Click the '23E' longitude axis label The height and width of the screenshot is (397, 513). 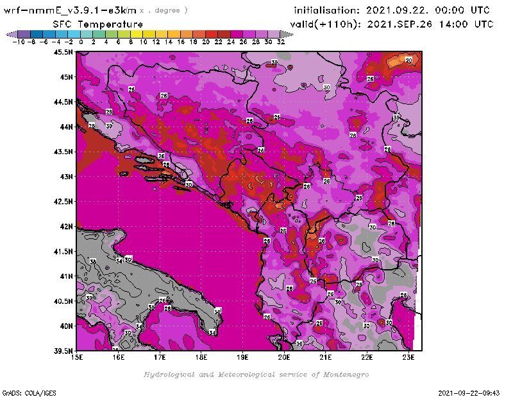[408, 357]
